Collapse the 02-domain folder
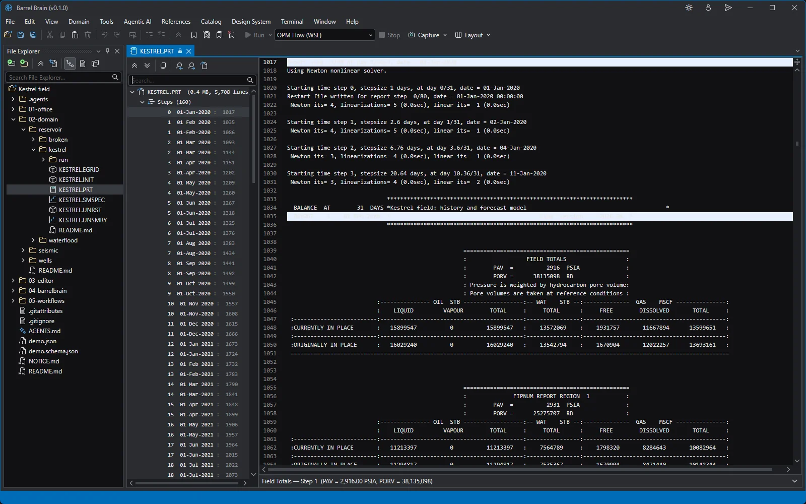This screenshot has height=504, width=806. tap(13, 119)
